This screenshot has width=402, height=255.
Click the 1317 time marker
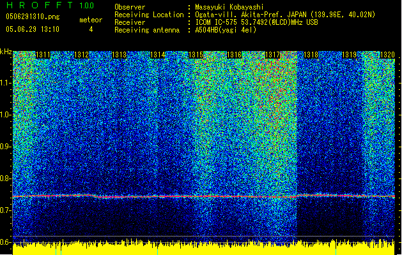[272, 55]
